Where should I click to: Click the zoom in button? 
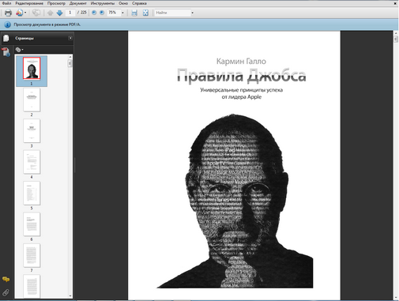(x=102, y=13)
